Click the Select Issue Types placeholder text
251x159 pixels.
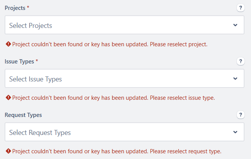click(36, 79)
